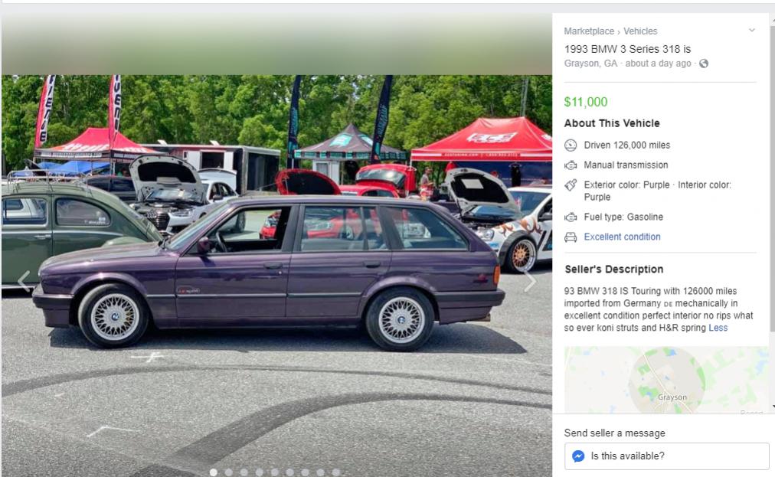Click the odometer icon beside Driven miles

click(571, 145)
